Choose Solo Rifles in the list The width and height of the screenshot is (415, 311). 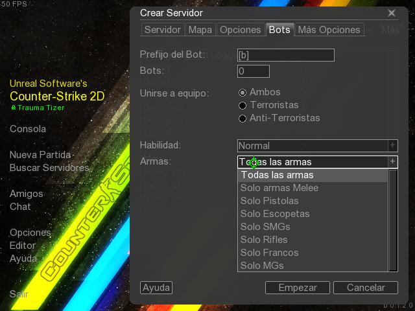(264, 240)
